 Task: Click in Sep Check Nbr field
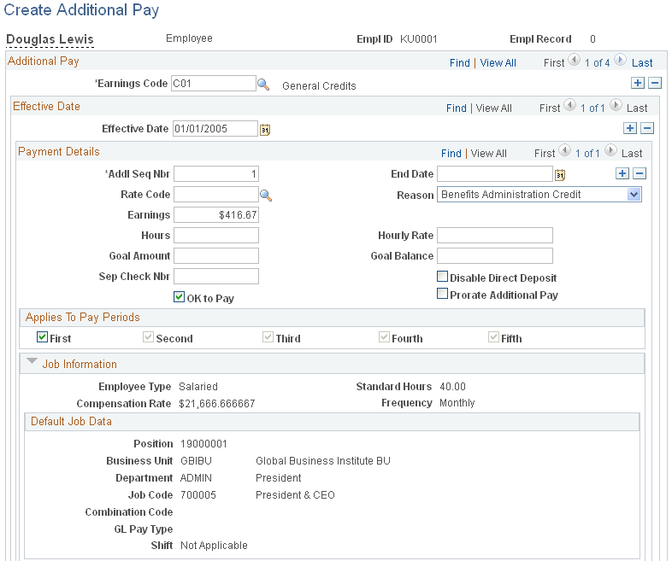216,277
